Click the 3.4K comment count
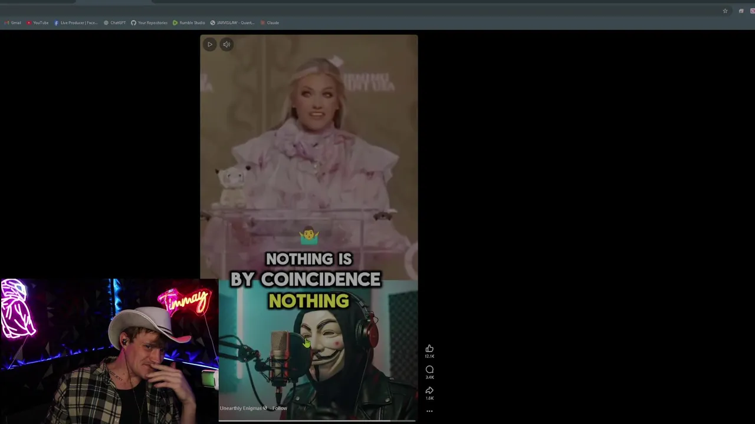The width and height of the screenshot is (755, 424). point(429,377)
